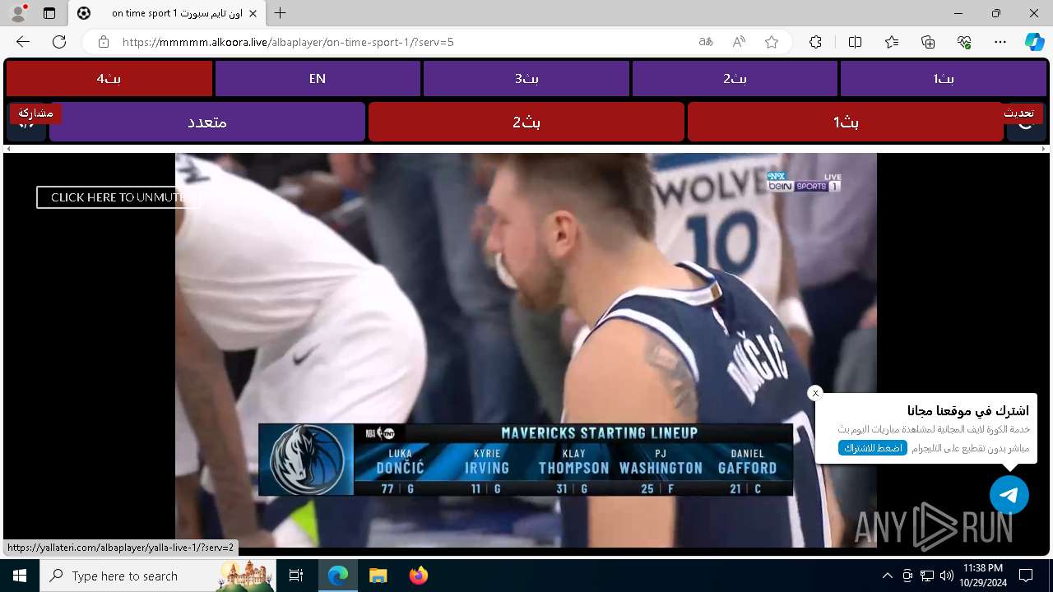This screenshot has height=592, width=1053.
Task: Switch to stream بث4 in top row
Action: [109, 78]
